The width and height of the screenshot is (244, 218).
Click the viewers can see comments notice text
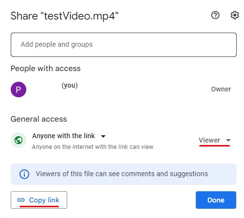(x=122, y=174)
